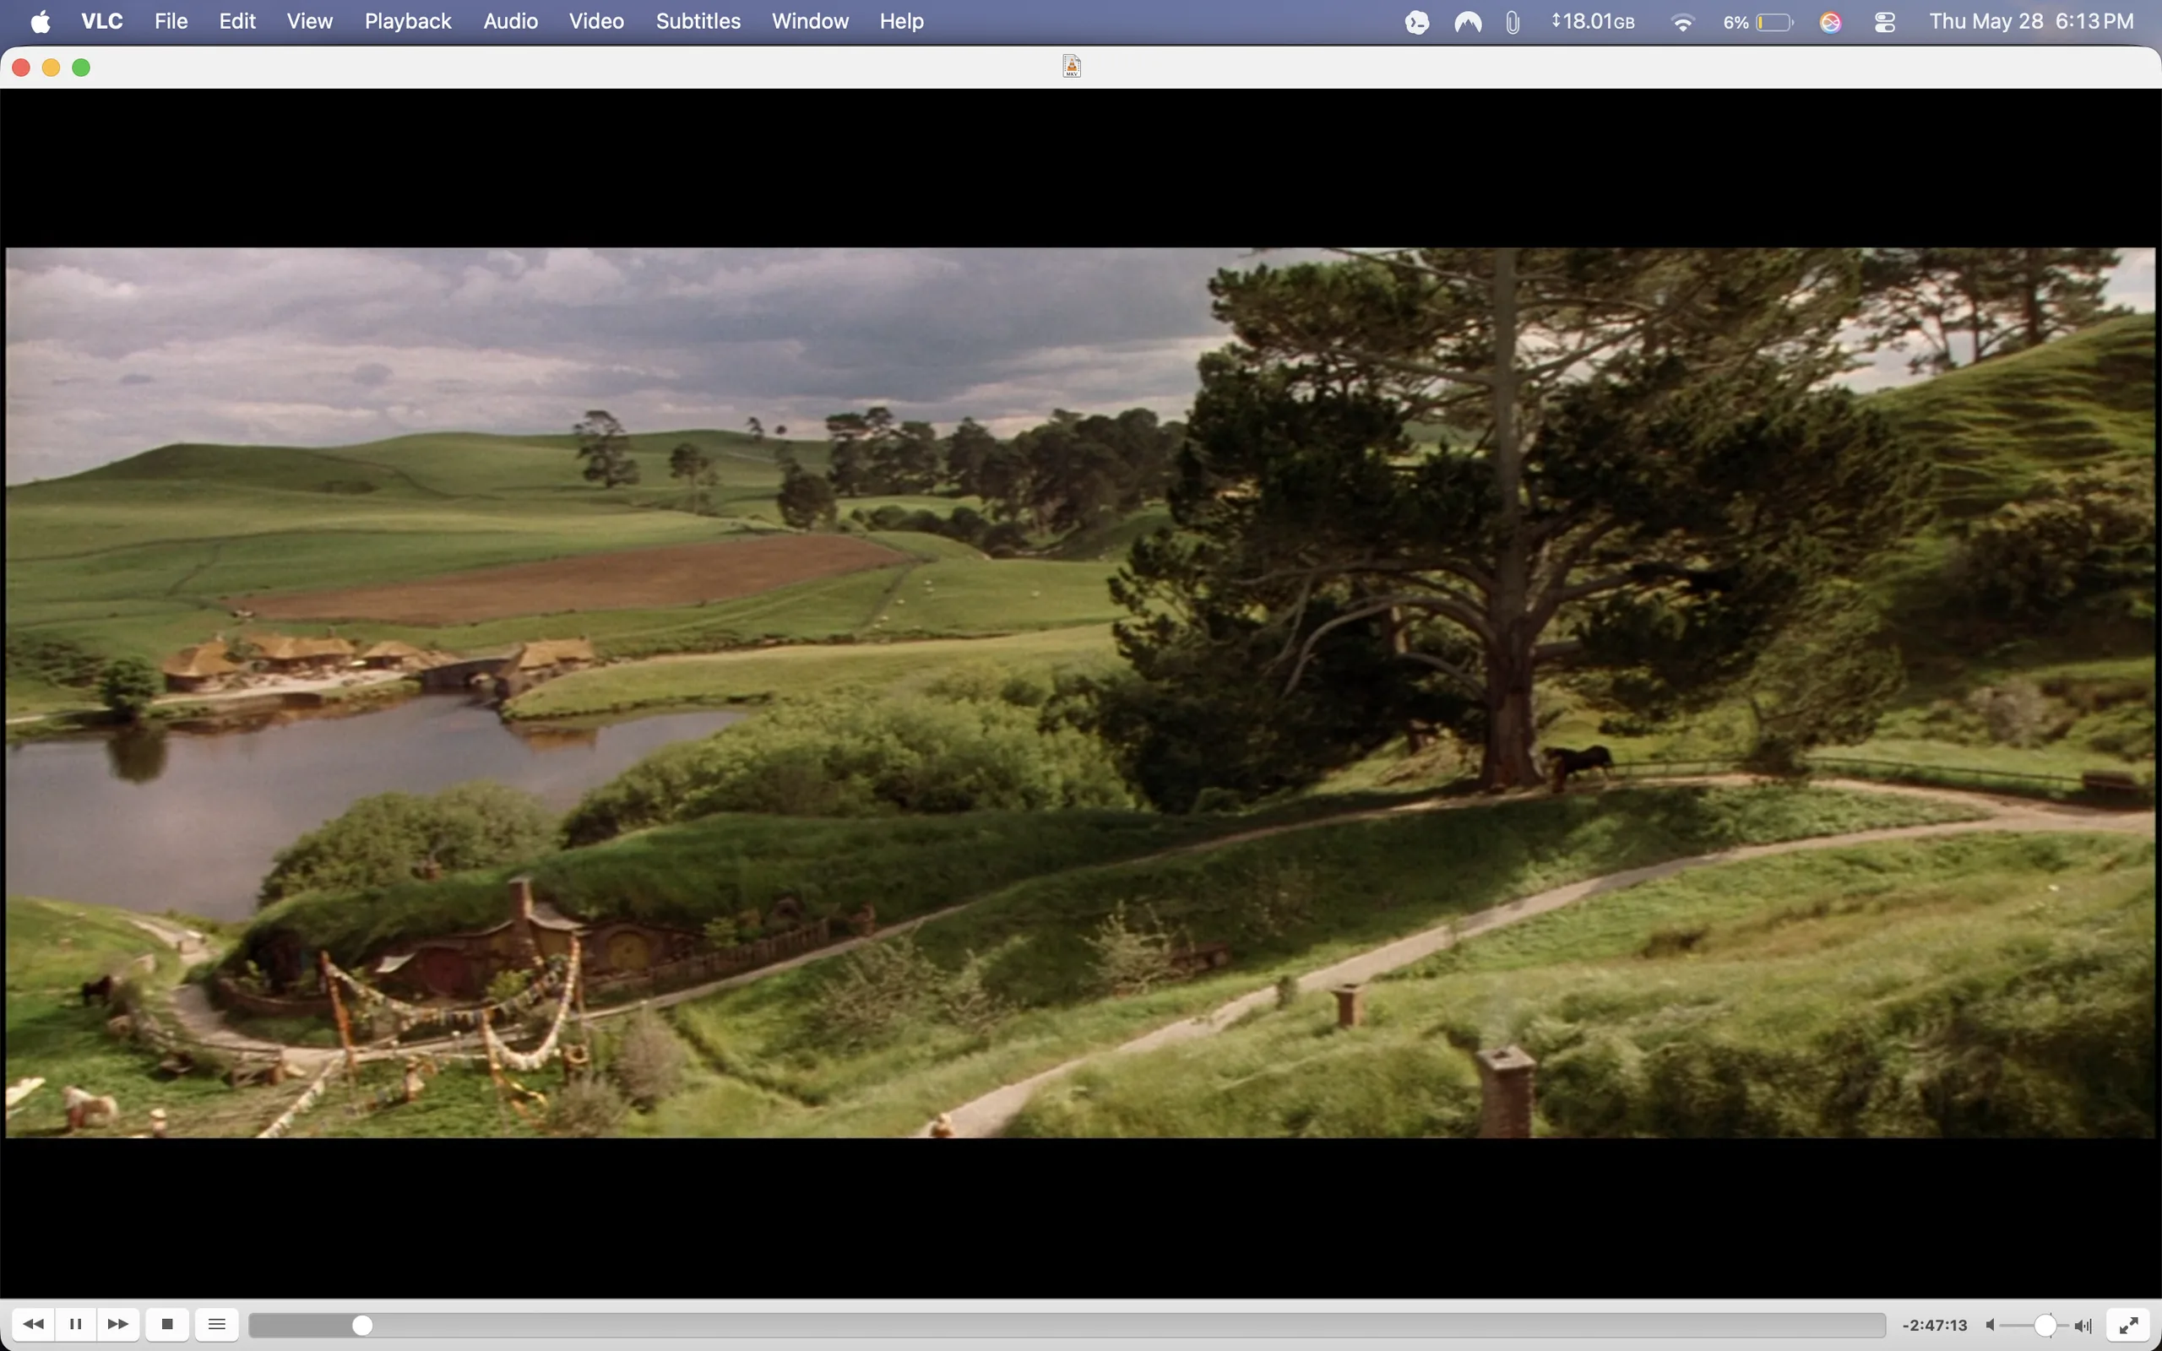Click the date and time display
This screenshot has height=1351, width=2162.
tap(2032, 21)
